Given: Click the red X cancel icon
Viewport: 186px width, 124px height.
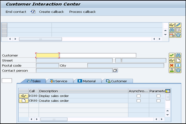Looking at the screenshot, I should tap(171, 65).
